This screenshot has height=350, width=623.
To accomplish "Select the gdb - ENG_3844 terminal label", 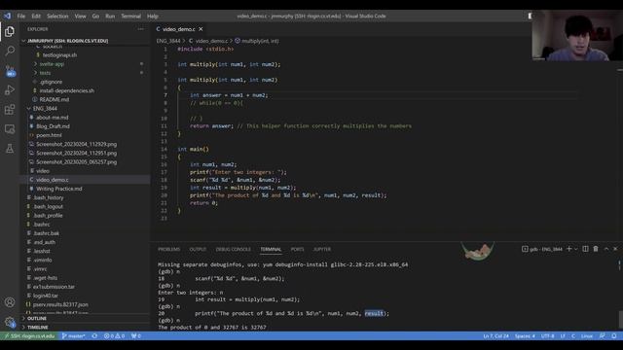I will click(542, 249).
